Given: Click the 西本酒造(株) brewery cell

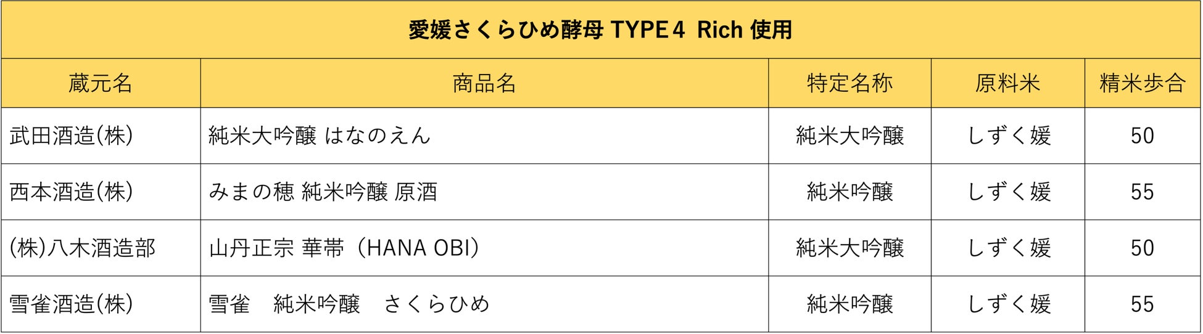Looking at the screenshot, I should pyautogui.click(x=72, y=192).
